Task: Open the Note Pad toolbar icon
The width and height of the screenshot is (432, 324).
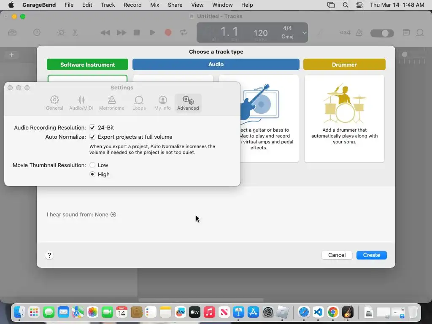Action: (x=406, y=32)
